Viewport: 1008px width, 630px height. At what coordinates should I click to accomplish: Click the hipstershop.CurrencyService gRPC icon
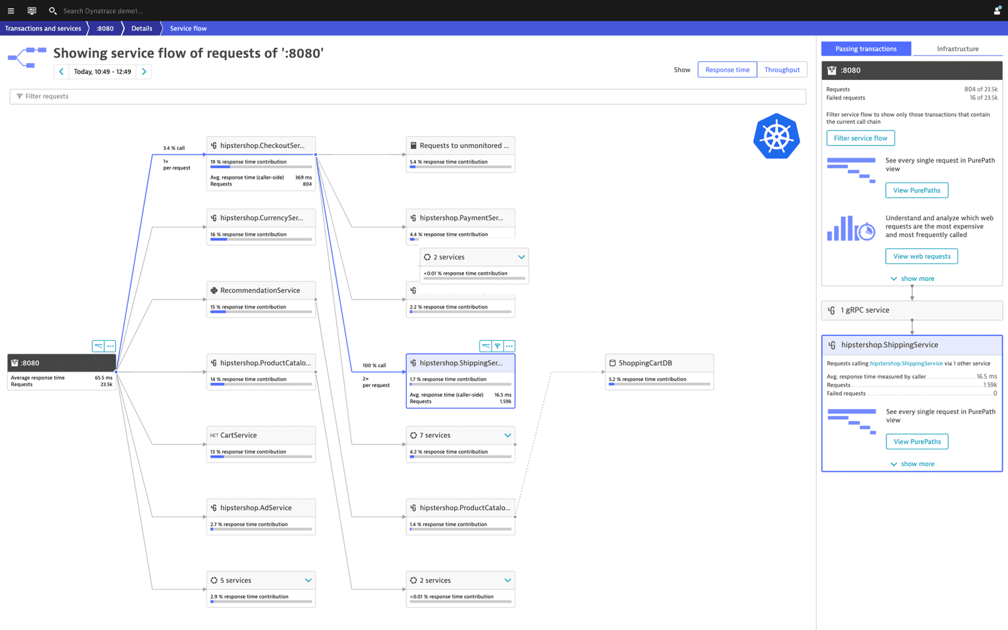coord(214,218)
